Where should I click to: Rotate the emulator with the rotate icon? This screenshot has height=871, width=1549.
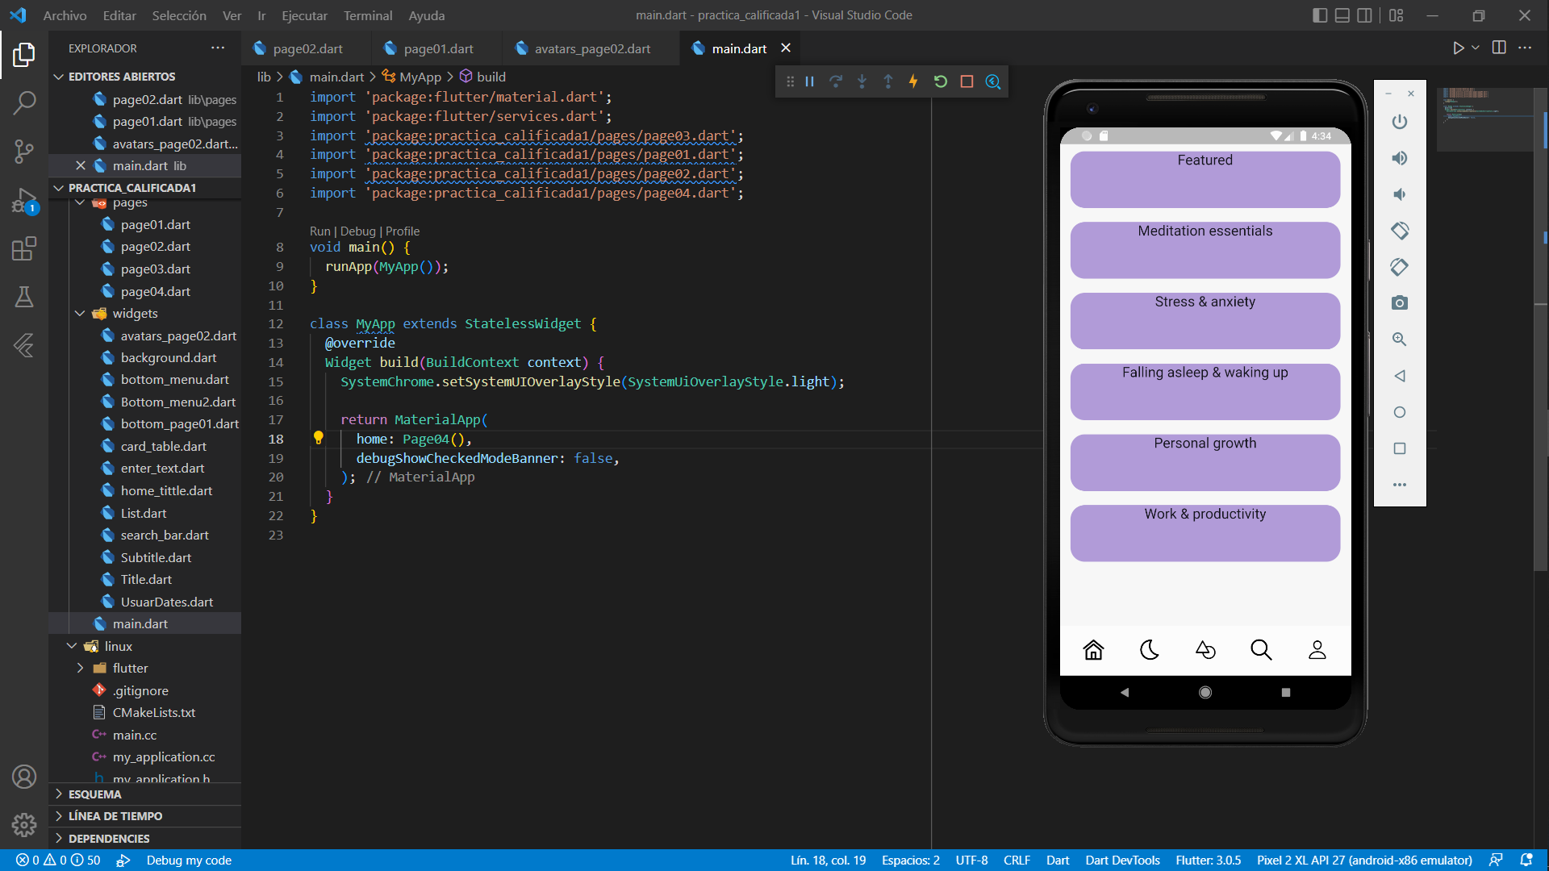point(1400,231)
